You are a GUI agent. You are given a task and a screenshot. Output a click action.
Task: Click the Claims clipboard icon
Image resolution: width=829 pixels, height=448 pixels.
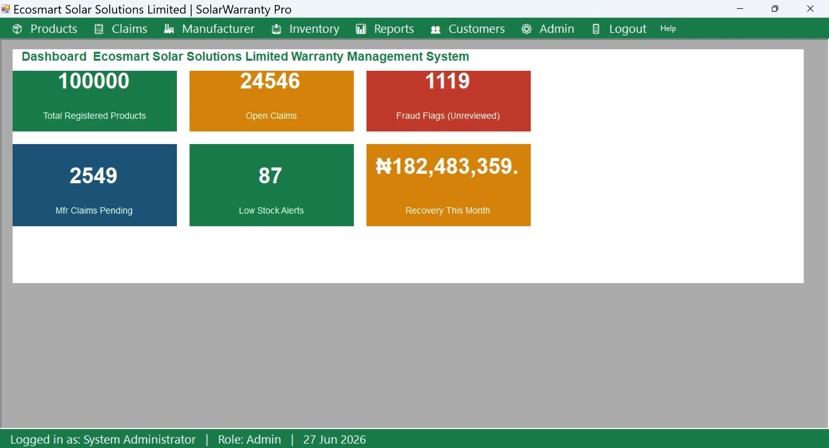[99, 29]
